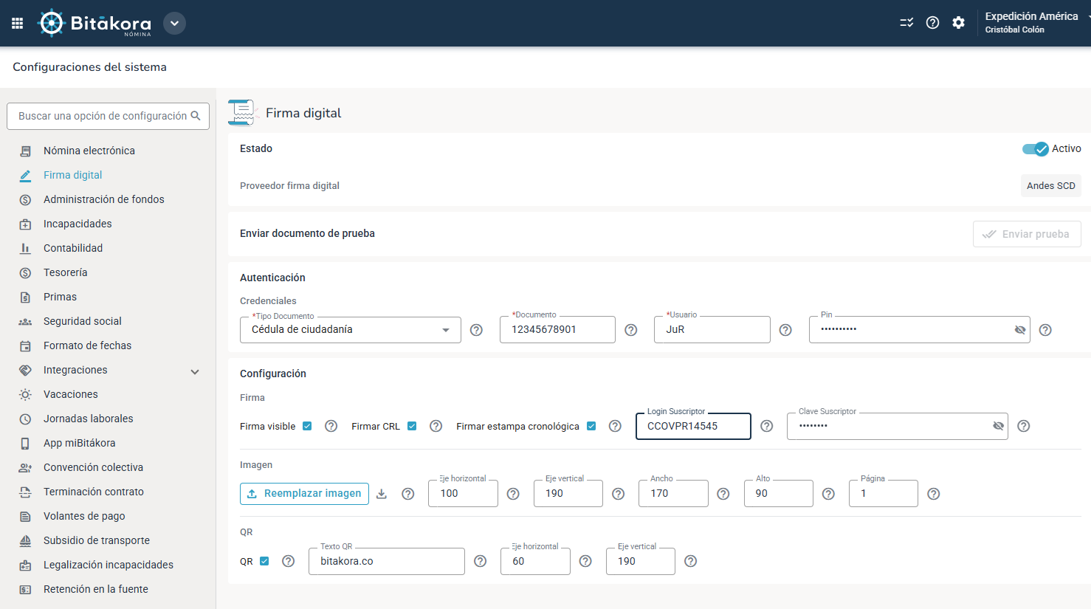Click the Enviar prueba button
This screenshot has width=1091, height=609.
pos(1027,234)
